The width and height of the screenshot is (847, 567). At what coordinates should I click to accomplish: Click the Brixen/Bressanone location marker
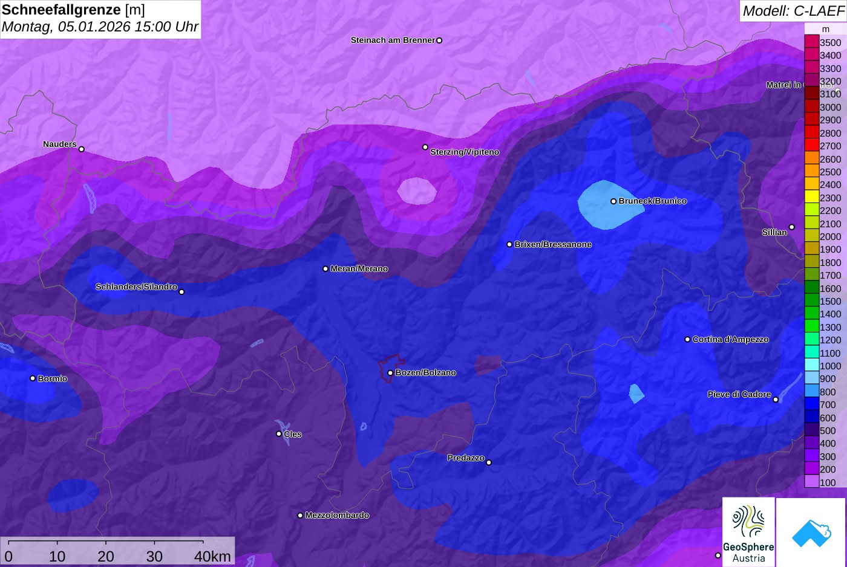coord(509,244)
